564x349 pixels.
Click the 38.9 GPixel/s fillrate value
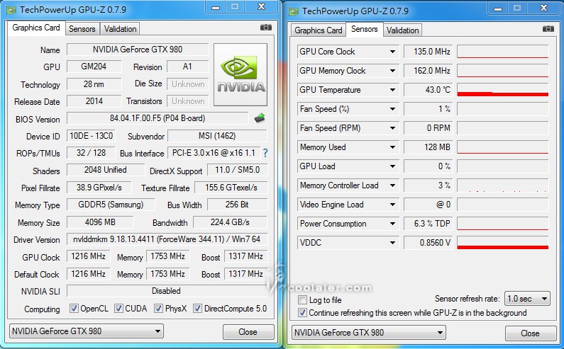(x=99, y=188)
